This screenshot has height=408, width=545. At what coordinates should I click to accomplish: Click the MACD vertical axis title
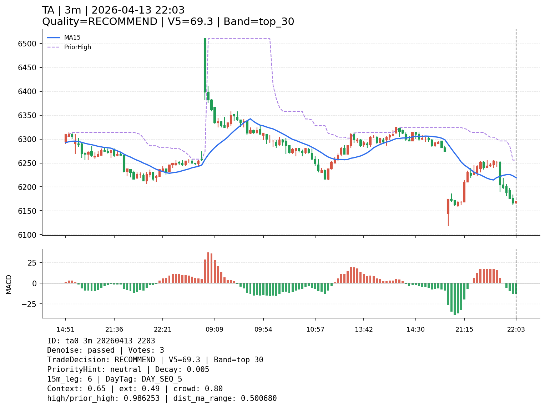[9, 284]
